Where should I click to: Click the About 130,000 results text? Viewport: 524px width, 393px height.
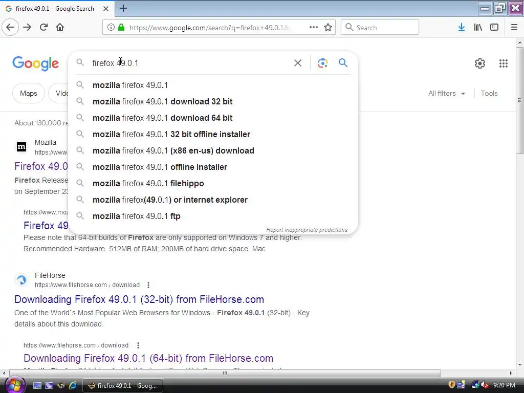point(41,123)
